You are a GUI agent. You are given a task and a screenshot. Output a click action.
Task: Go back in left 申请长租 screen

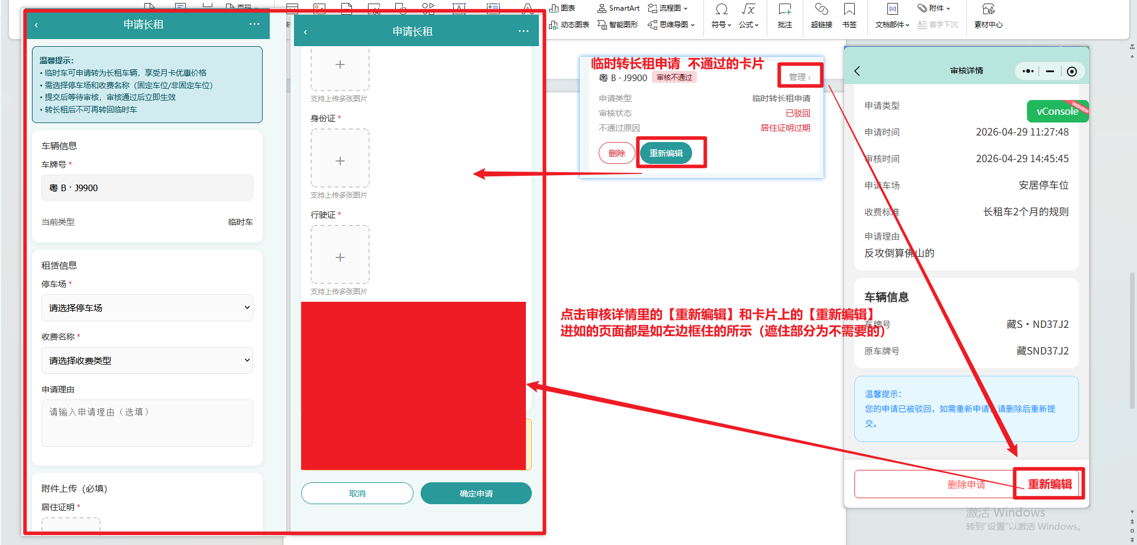pos(37,25)
